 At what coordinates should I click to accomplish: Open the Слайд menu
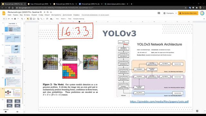click(x=41, y=15)
